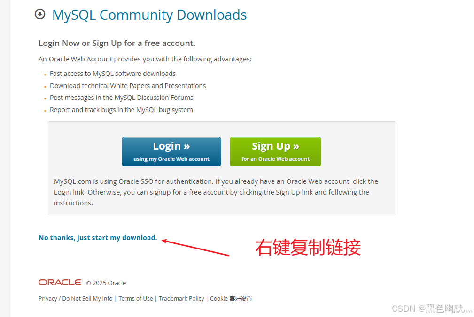Click the CSDN watermark text
Viewport: 474px width, 317px height.
(x=431, y=309)
